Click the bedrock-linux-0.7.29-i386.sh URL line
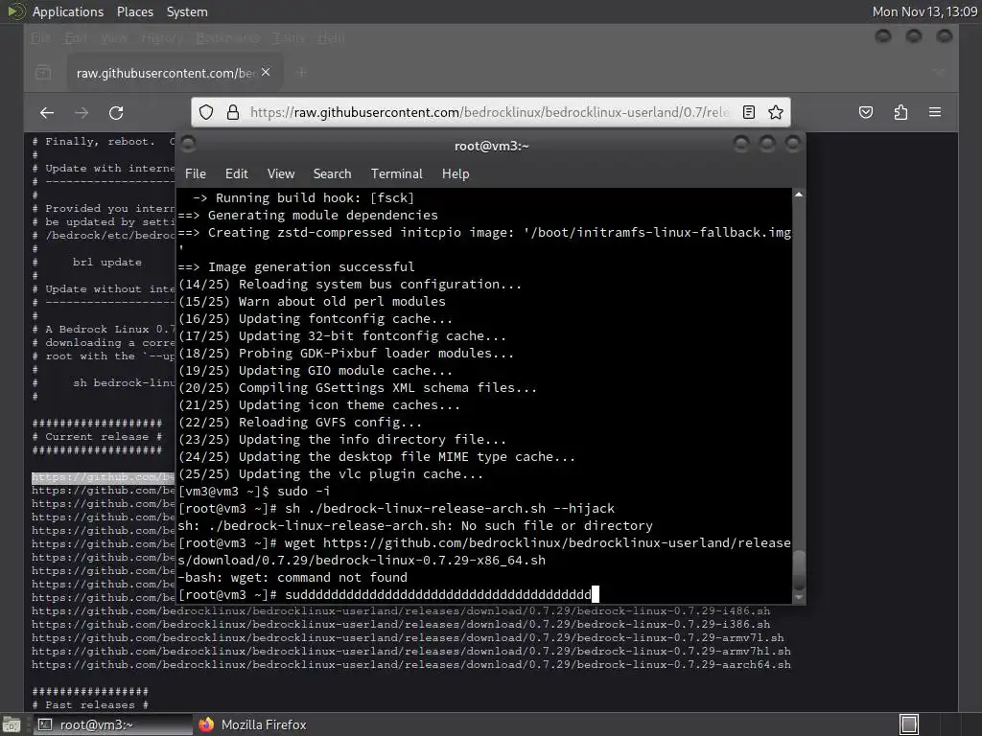Screen dimensions: 982x736 pyautogui.click(x=401, y=624)
